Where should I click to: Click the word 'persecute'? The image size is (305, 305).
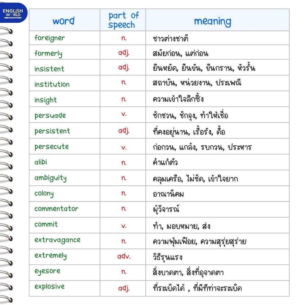pyautogui.click(x=52, y=147)
